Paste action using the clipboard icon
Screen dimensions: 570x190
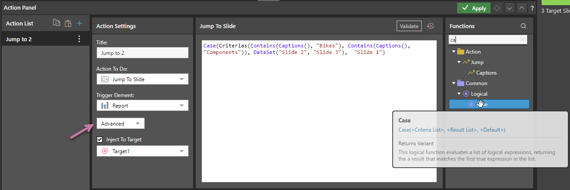pyautogui.click(x=68, y=23)
